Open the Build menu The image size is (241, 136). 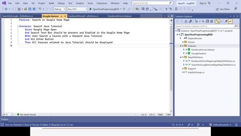[51, 3]
